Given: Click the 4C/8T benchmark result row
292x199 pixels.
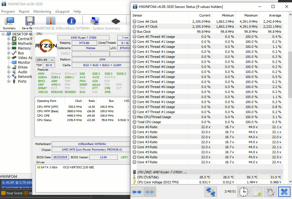Looking at the screenshot, I should (x=16, y=182).
